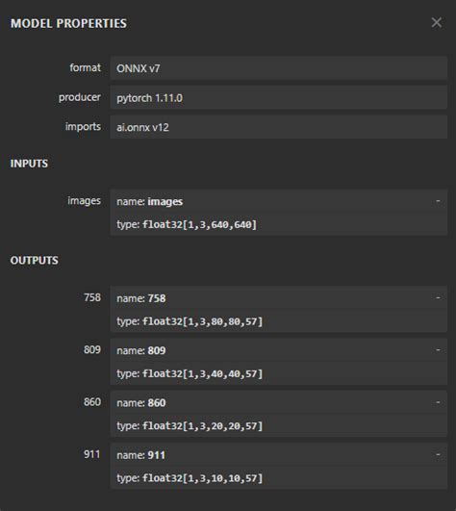
Task: Click the float32[1,3,20,20,57] type row
Action: point(278,426)
